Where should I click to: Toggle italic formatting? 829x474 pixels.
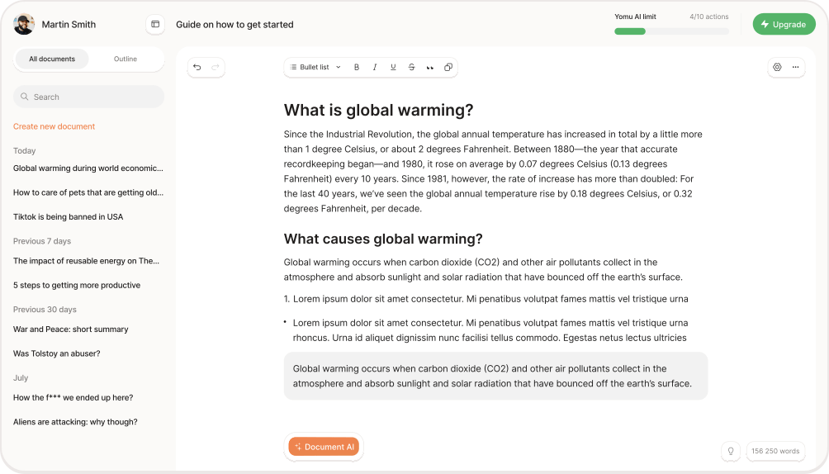(375, 67)
